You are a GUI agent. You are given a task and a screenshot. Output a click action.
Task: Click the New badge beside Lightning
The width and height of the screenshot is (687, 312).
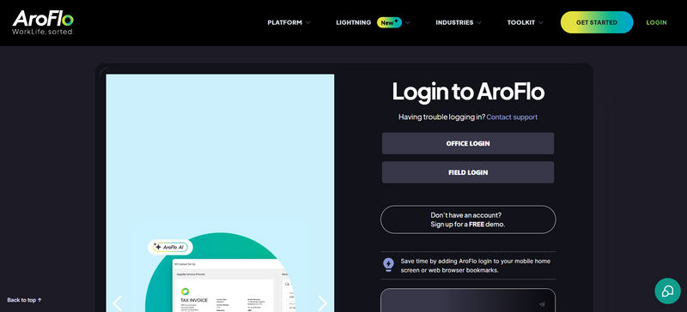point(389,23)
